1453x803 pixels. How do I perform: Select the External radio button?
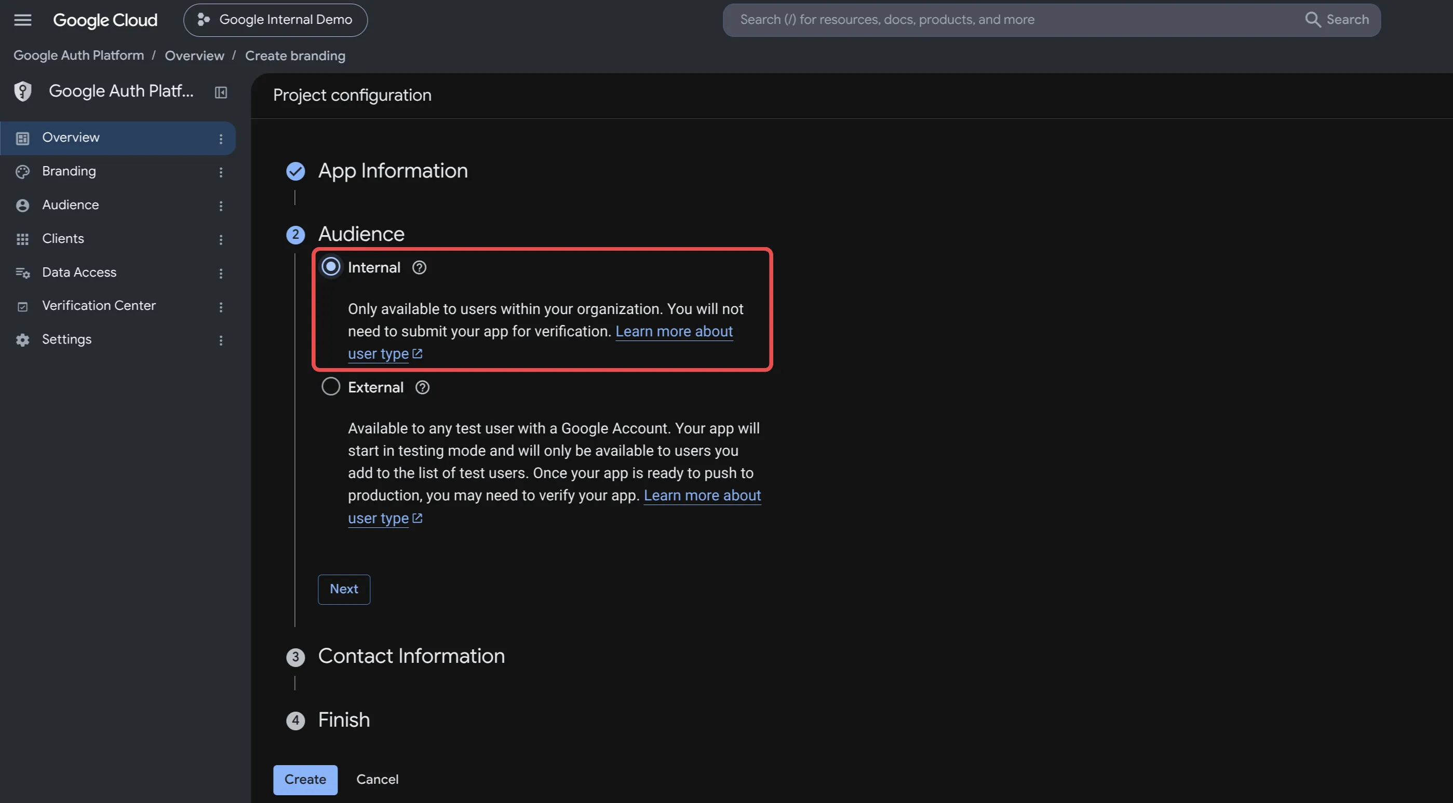(x=331, y=387)
